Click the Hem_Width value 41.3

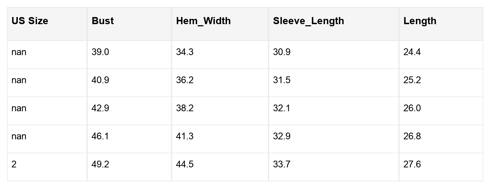coord(185,136)
